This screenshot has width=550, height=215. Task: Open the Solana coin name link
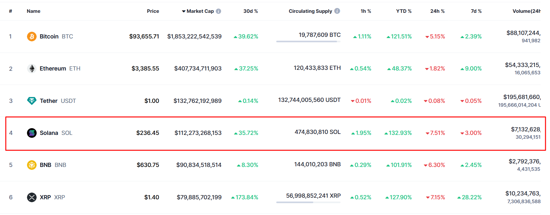[x=49, y=133]
